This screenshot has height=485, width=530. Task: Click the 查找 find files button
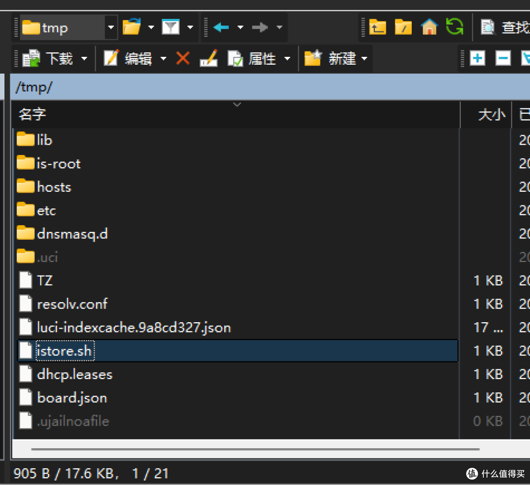pyautogui.click(x=505, y=27)
